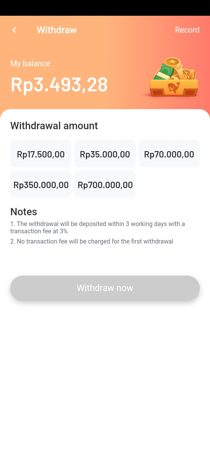Click the note about 3% transaction fee
The width and height of the screenshot is (210, 455).
point(98,228)
